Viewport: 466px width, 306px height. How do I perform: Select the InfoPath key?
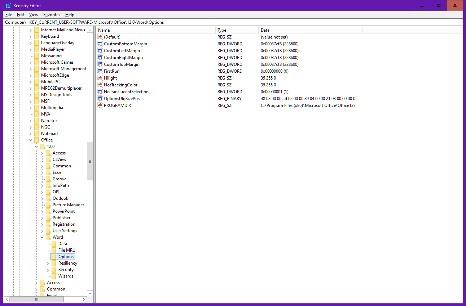pos(61,185)
